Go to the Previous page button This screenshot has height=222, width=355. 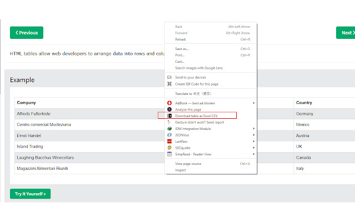pyautogui.click(x=27, y=33)
